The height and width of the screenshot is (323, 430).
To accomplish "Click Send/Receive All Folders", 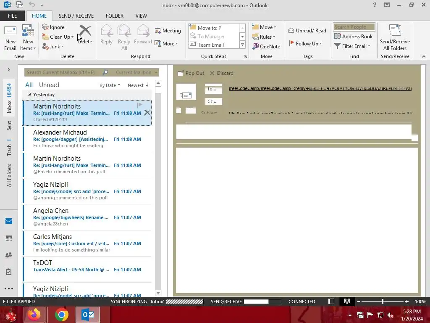I will click(x=395, y=38).
